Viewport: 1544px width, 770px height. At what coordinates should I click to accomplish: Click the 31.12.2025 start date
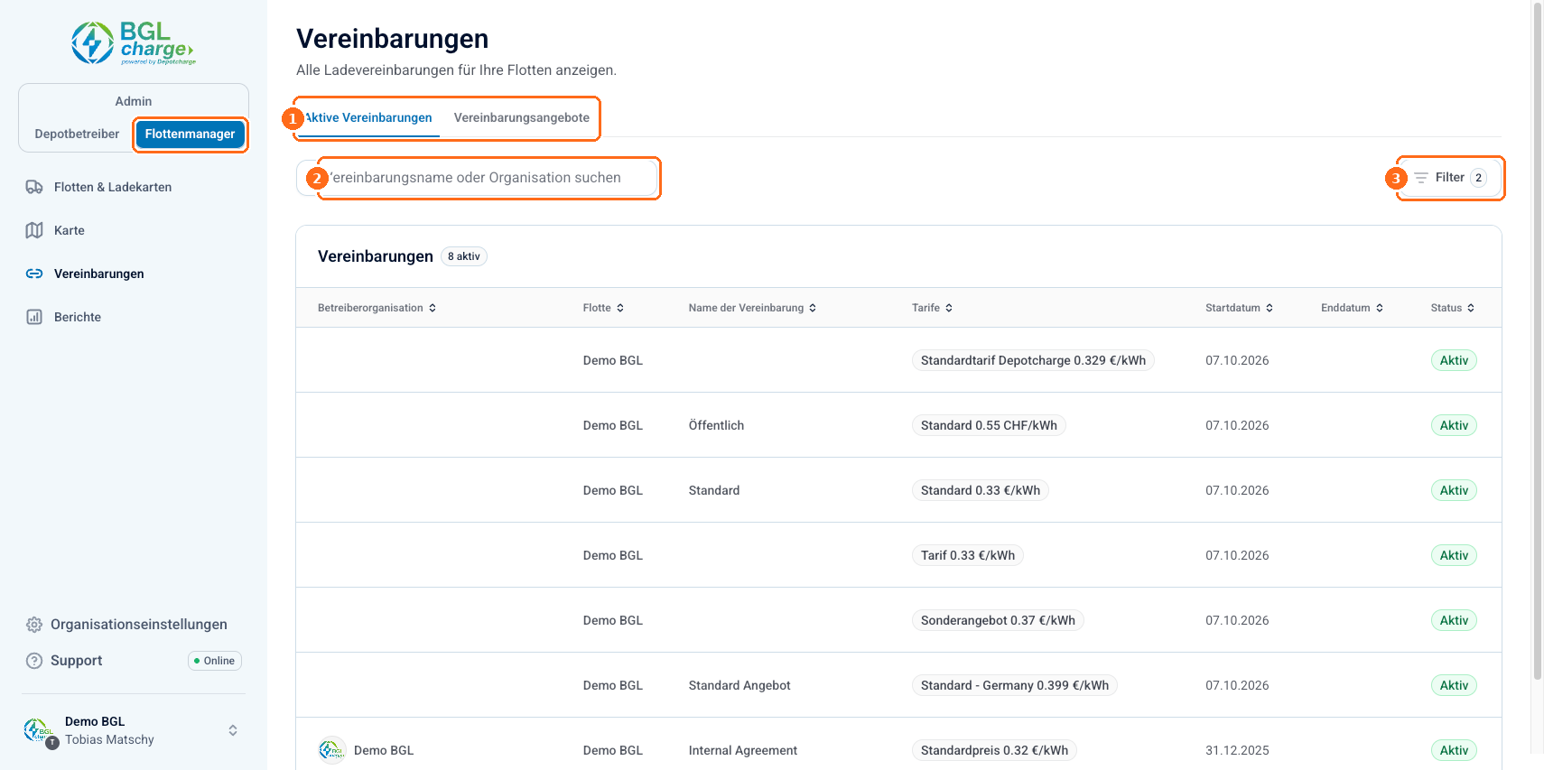pyautogui.click(x=1237, y=750)
